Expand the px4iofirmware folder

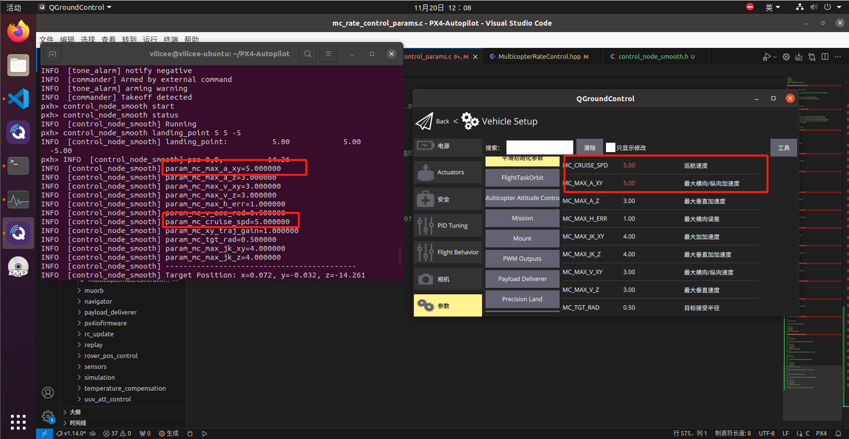pos(105,323)
